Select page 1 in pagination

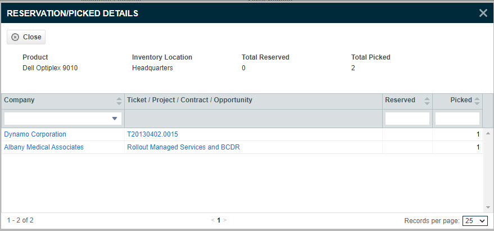coord(219,220)
